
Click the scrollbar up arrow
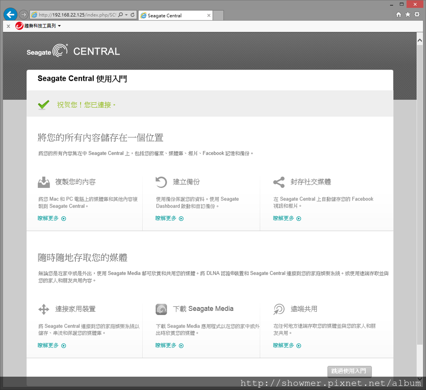click(x=420, y=40)
